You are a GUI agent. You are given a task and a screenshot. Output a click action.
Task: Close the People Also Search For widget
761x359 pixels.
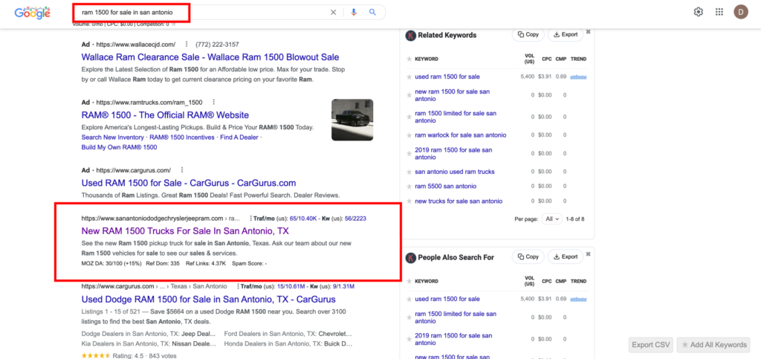coord(588,254)
